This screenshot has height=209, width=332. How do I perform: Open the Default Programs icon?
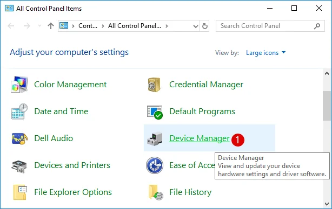point(155,112)
